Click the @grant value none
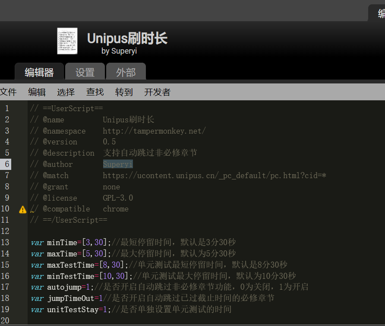 point(111,187)
